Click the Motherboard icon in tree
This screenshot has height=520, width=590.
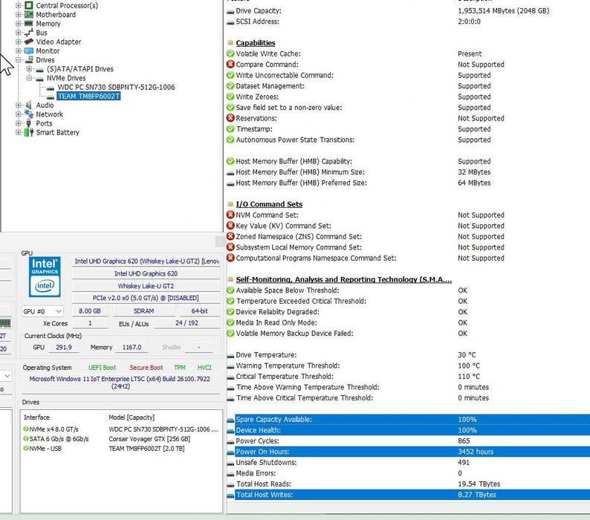pos(28,14)
